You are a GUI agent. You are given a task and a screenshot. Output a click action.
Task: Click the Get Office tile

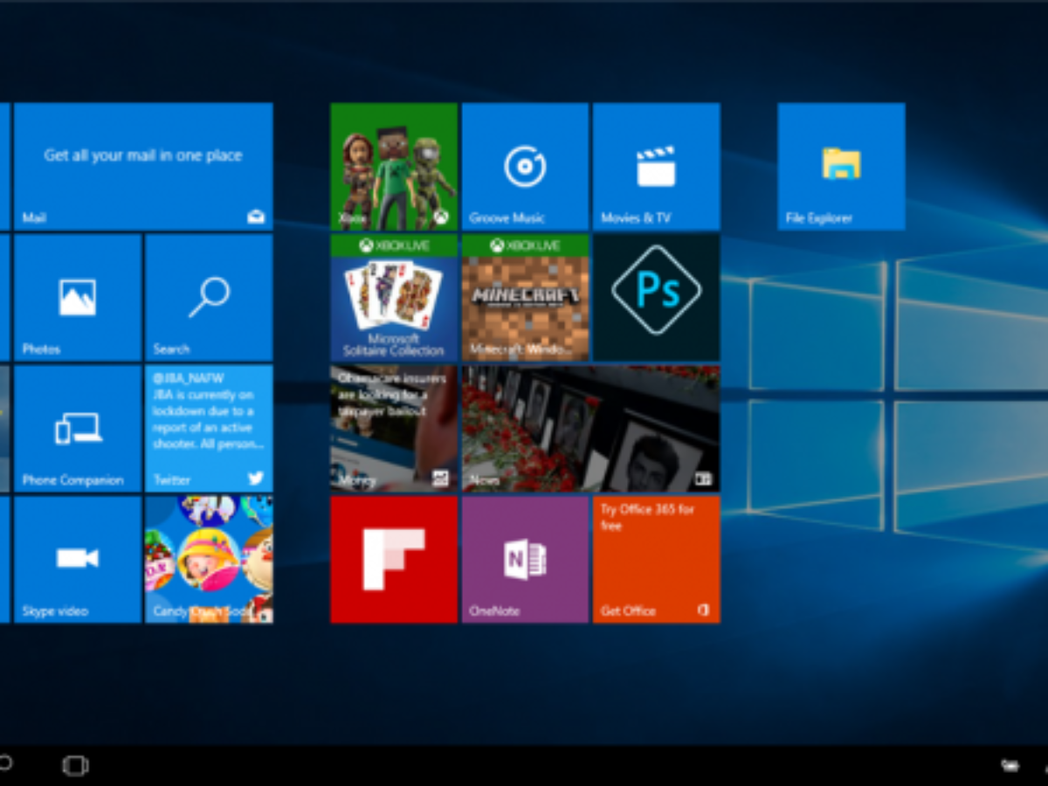tap(657, 560)
